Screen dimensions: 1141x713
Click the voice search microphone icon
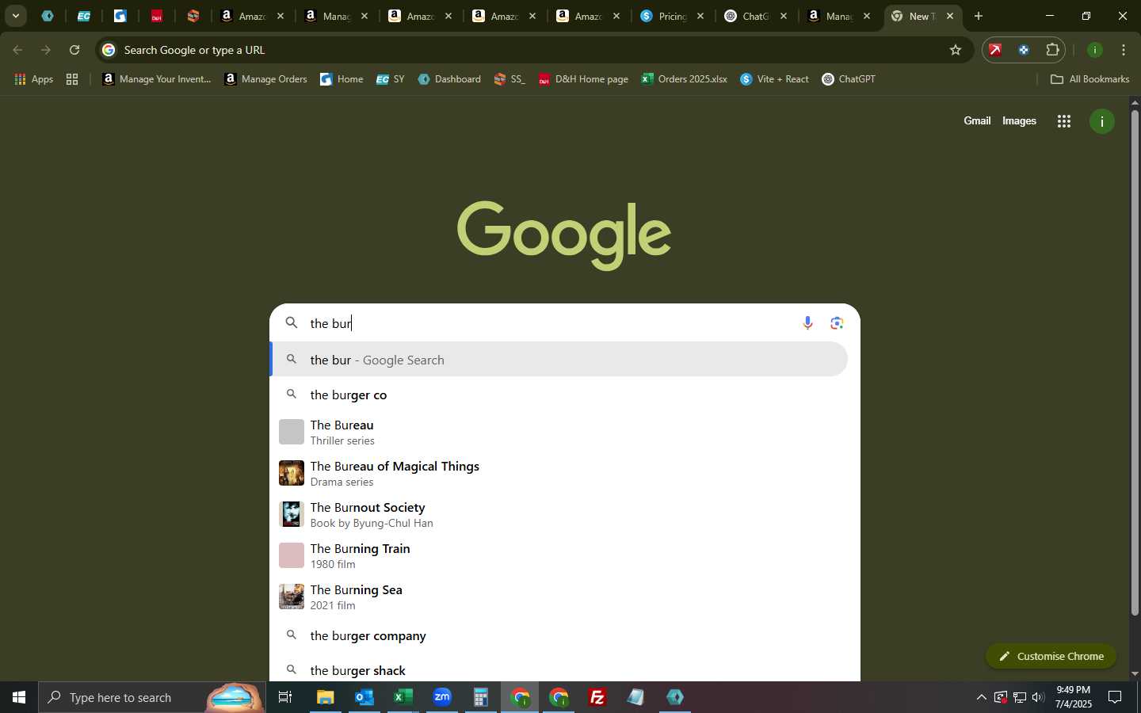(807, 323)
